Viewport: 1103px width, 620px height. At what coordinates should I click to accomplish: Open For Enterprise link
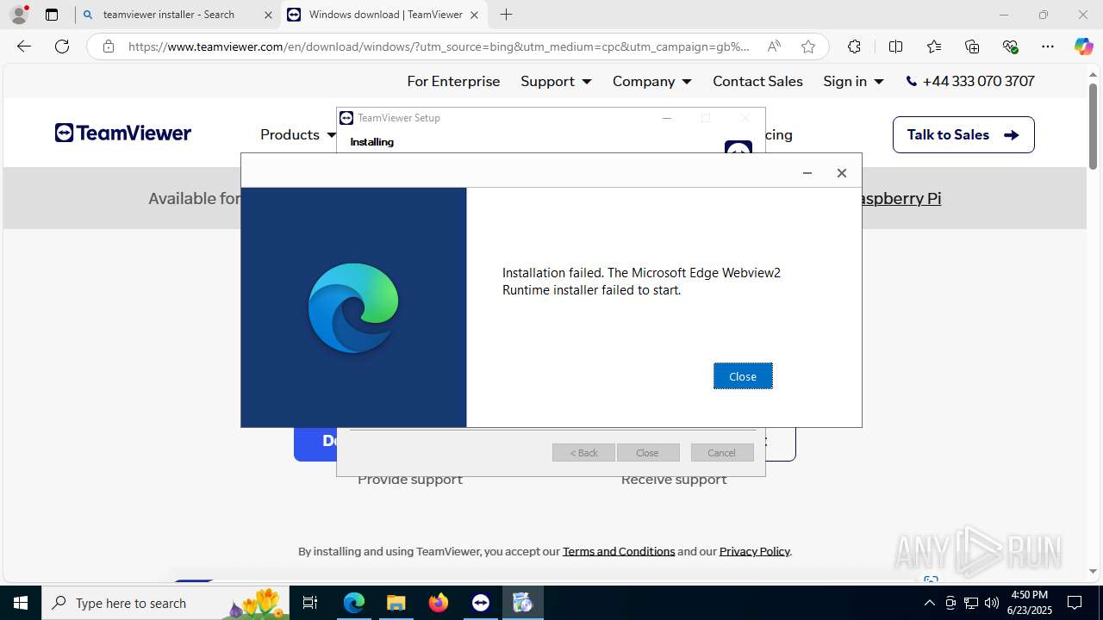click(453, 81)
